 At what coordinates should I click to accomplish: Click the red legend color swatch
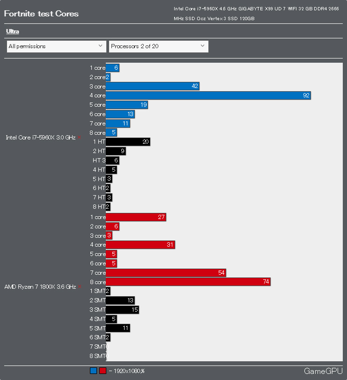tap(103, 371)
